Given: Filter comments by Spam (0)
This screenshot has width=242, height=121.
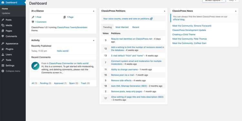Looking at the screenshot, I should point(74,83).
